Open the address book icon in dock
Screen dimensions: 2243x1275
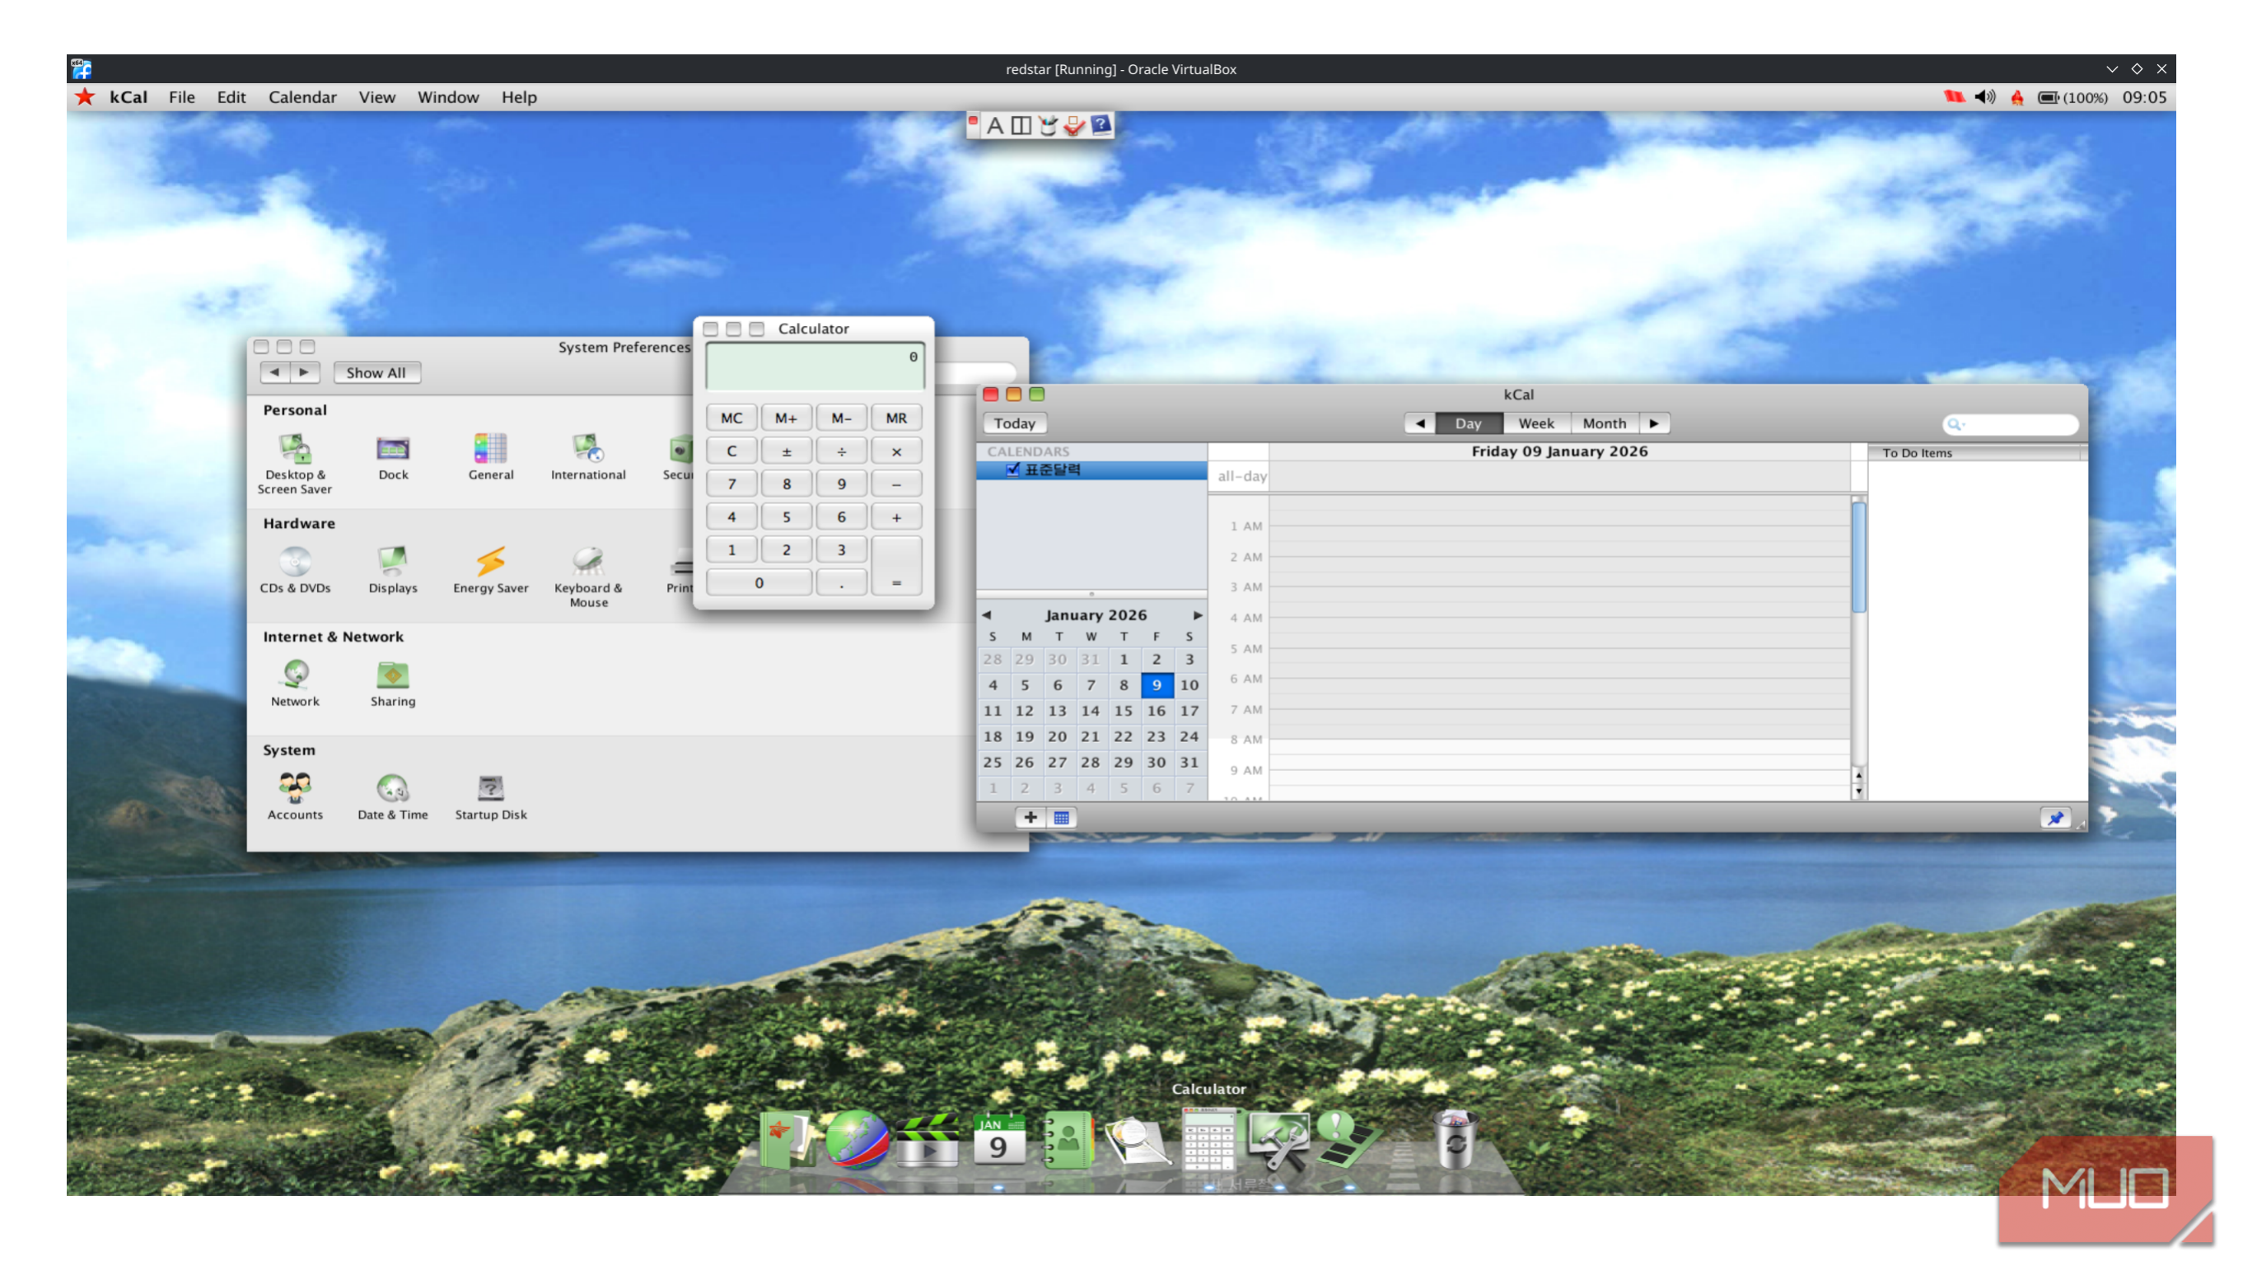pos(1068,1139)
